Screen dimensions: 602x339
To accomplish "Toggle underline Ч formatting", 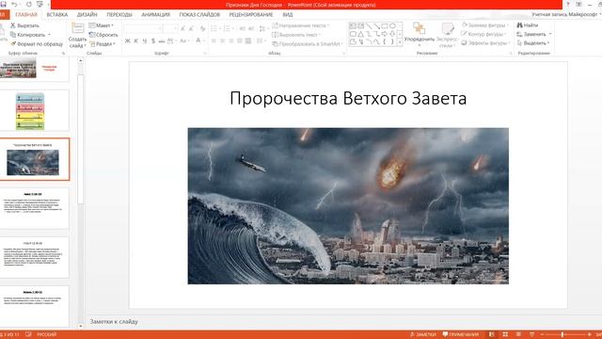I will click(145, 40).
